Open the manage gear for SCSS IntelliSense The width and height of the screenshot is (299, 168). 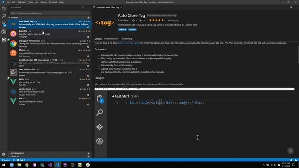click(x=88, y=76)
